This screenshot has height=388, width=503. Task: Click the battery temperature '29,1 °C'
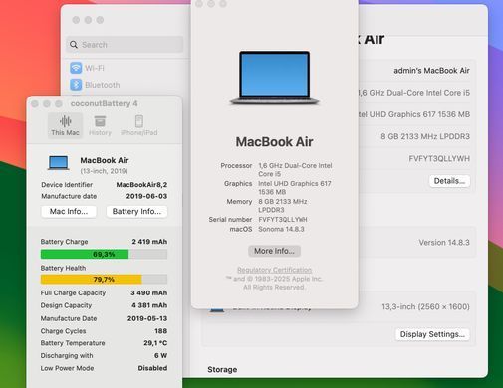click(155, 343)
